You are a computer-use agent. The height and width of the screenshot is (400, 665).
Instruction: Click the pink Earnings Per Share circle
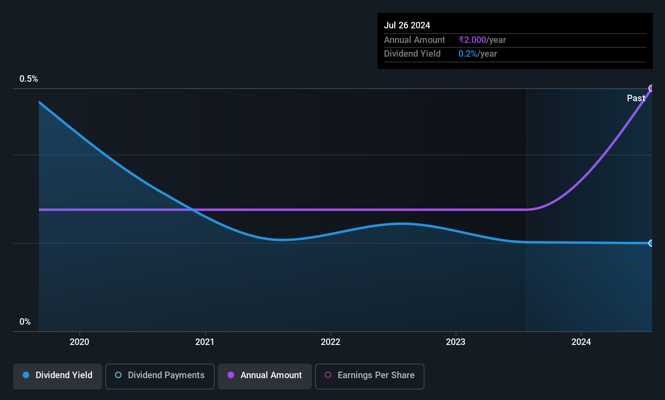[328, 375]
